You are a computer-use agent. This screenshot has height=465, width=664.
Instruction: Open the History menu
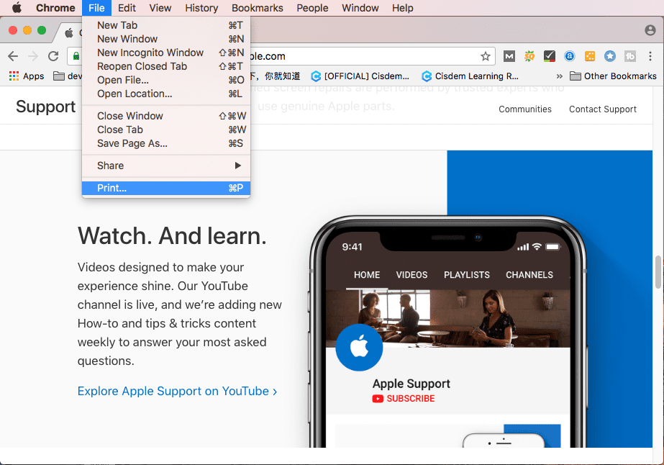[x=201, y=8]
